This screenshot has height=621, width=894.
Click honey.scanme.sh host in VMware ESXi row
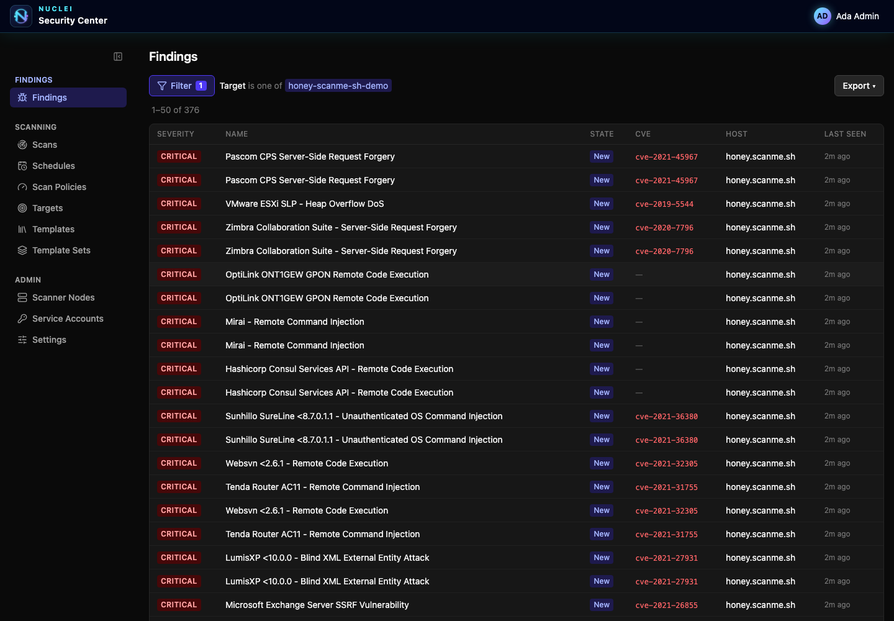tap(761, 204)
